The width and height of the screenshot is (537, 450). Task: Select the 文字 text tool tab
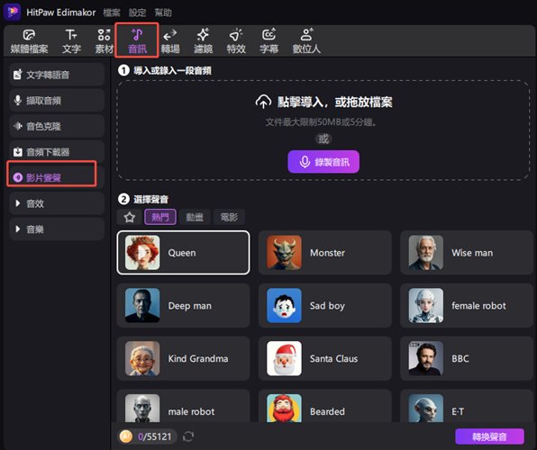(71, 41)
